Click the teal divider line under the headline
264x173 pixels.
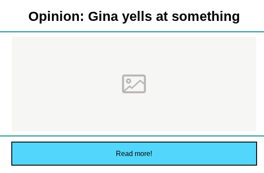tap(132, 32)
